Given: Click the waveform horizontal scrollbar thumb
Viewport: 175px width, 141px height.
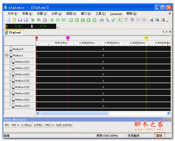Looking at the screenshot, I should (74, 113).
